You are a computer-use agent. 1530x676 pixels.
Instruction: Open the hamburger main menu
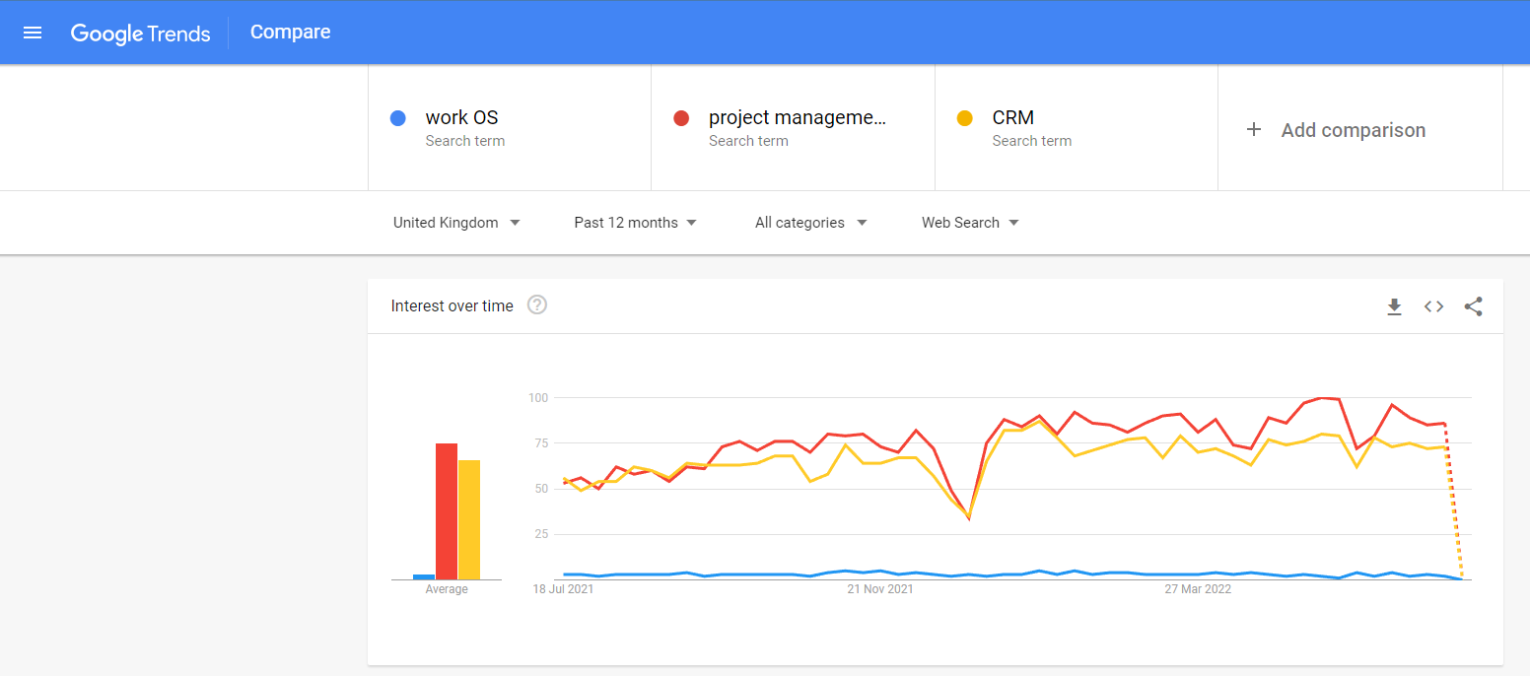click(x=33, y=33)
